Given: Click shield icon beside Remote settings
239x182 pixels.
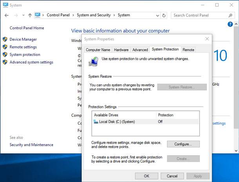Looking at the screenshot, I should pyautogui.click(x=5, y=47).
